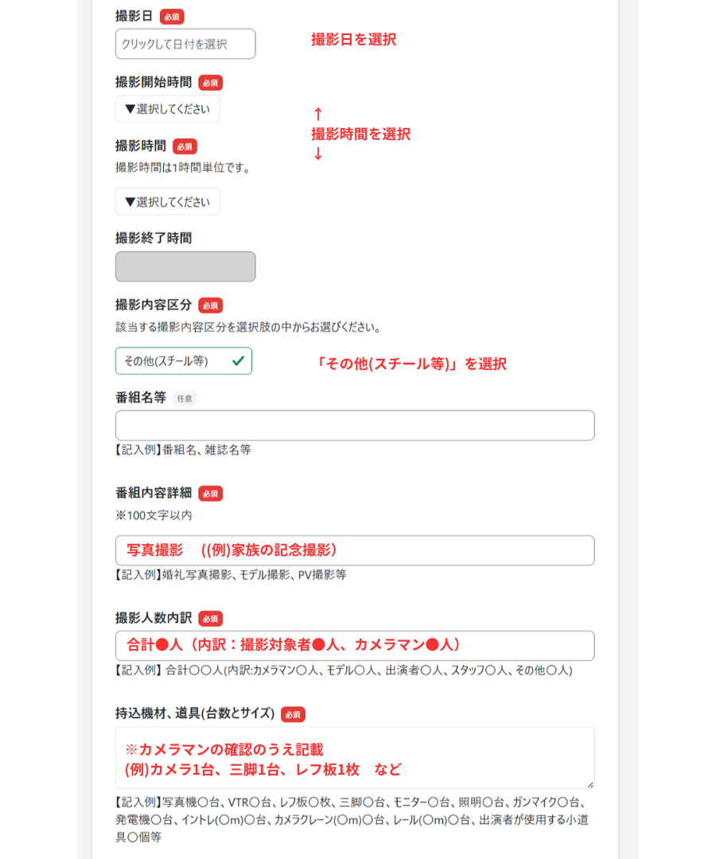Click the 必須 badge beside 撮影日
This screenshot has width=716, height=859.
point(172,17)
